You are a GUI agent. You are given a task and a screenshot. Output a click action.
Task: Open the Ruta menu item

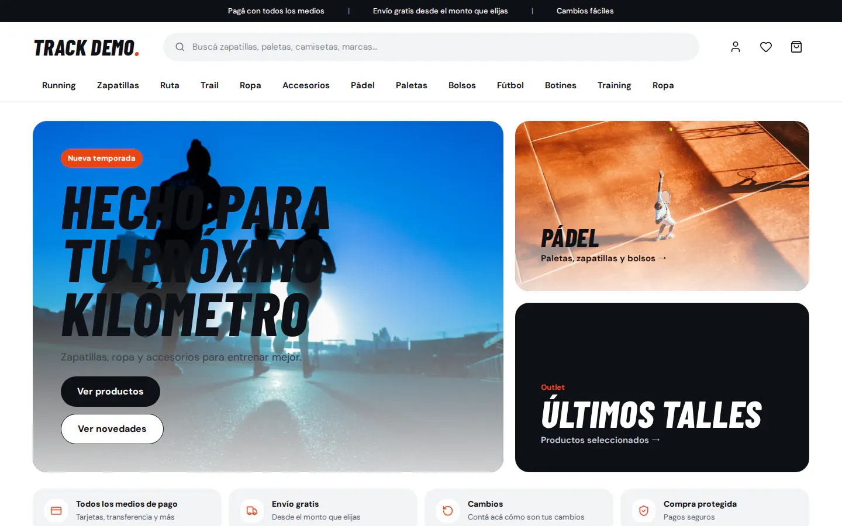click(170, 85)
